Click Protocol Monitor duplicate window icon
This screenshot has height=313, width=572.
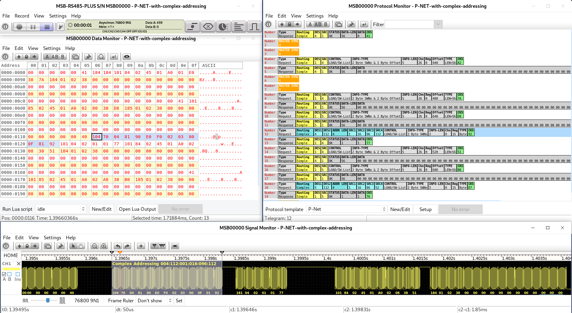point(338,24)
